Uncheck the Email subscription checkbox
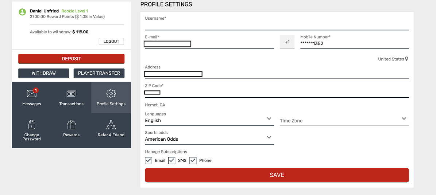Viewport: 436px width, 195px height. (148, 160)
